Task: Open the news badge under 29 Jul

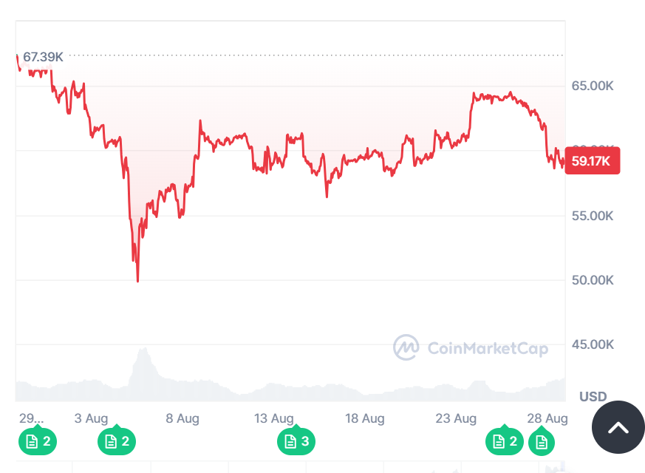Action: coord(37,441)
